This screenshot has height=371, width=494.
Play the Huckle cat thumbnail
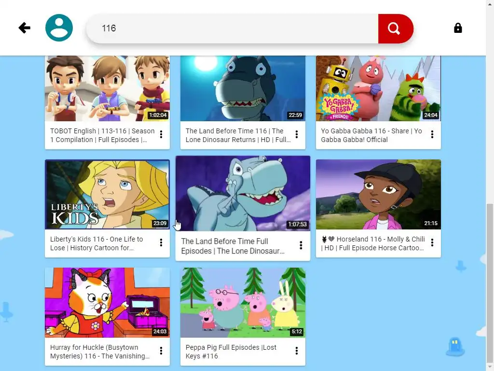(107, 302)
